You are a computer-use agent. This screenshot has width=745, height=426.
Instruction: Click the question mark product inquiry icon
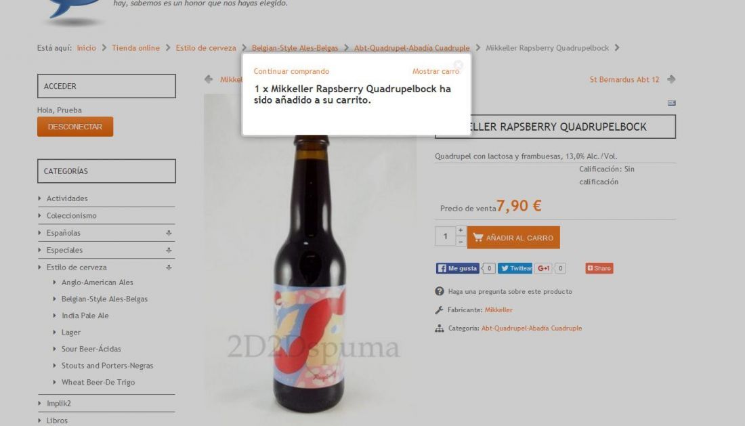[440, 292]
